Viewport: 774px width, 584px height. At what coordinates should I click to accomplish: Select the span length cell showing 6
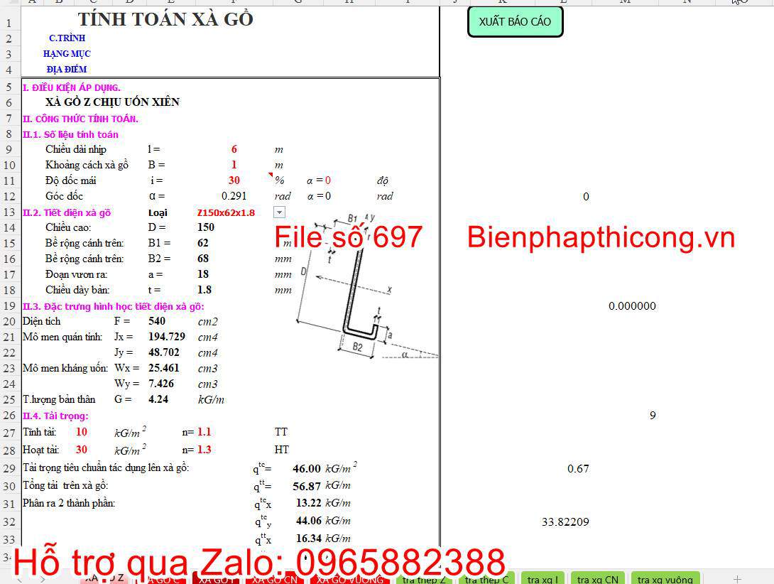[x=234, y=149]
